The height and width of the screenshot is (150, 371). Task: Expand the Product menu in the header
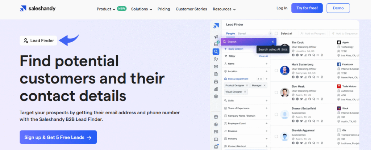point(106,9)
